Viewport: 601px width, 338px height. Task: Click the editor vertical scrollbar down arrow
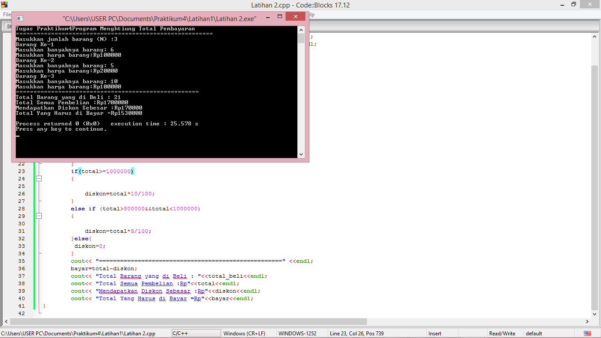coord(595,314)
